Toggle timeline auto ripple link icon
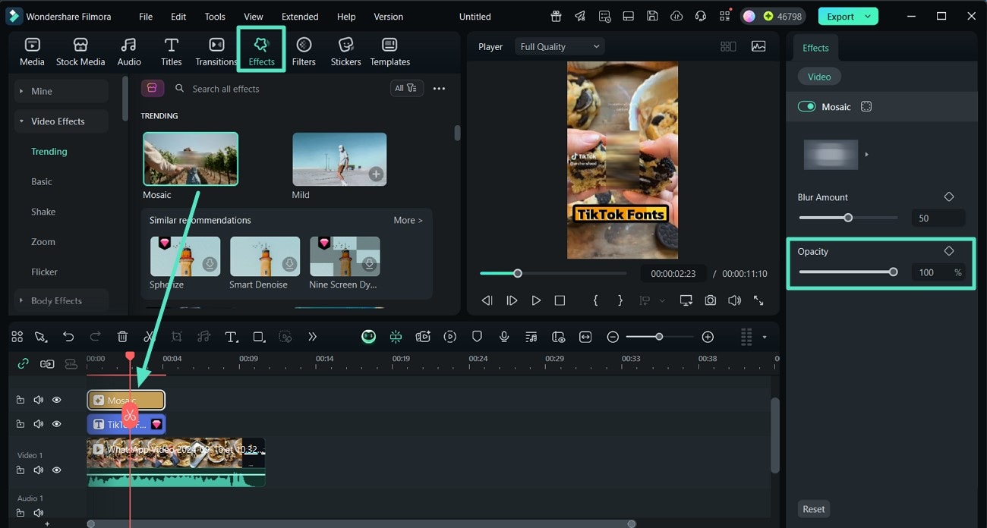The image size is (987, 528). (x=23, y=363)
